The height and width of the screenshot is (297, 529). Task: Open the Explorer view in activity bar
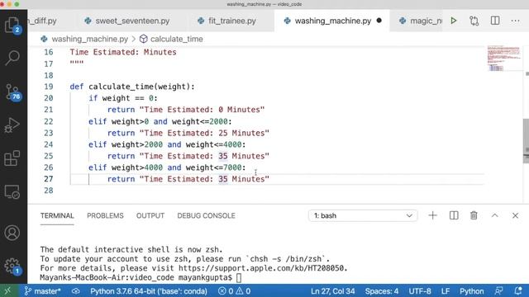coord(13,25)
